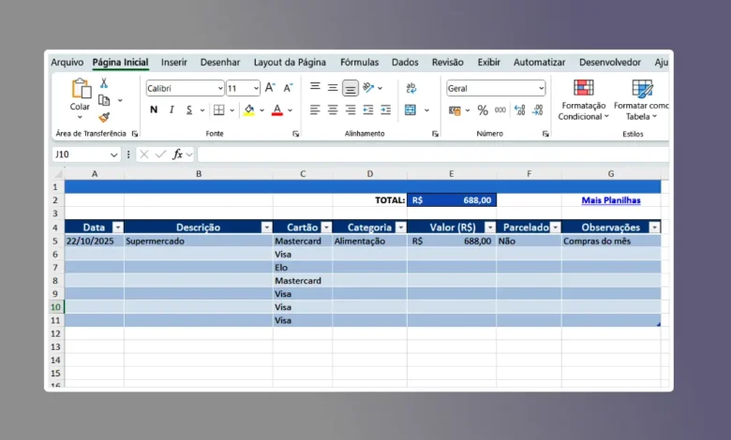
Task: Open the Calibri font name dropdown
Action: 220,88
